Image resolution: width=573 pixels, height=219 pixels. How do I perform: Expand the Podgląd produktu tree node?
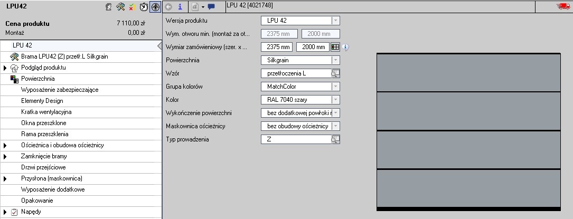click(x=5, y=68)
